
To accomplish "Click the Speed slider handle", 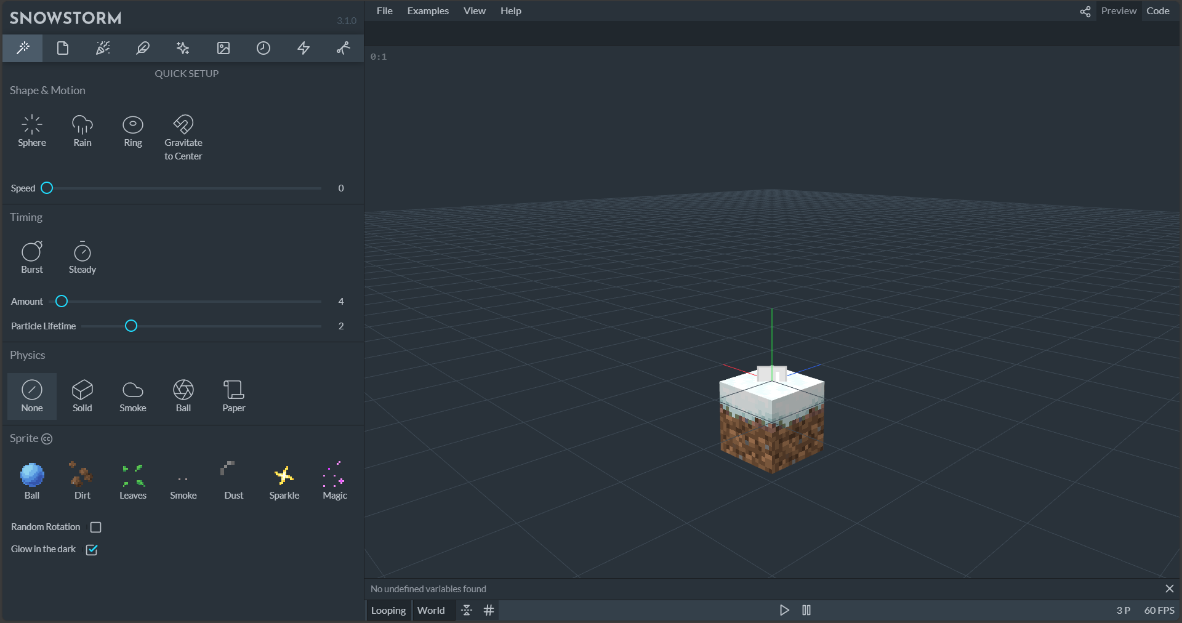I will point(47,188).
